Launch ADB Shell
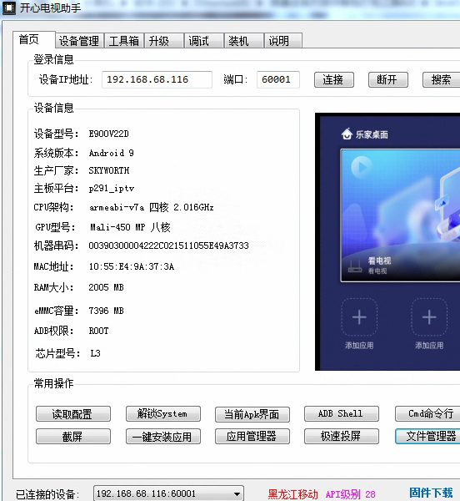The height and width of the screenshot is (501, 460). pyautogui.click(x=342, y=414)
